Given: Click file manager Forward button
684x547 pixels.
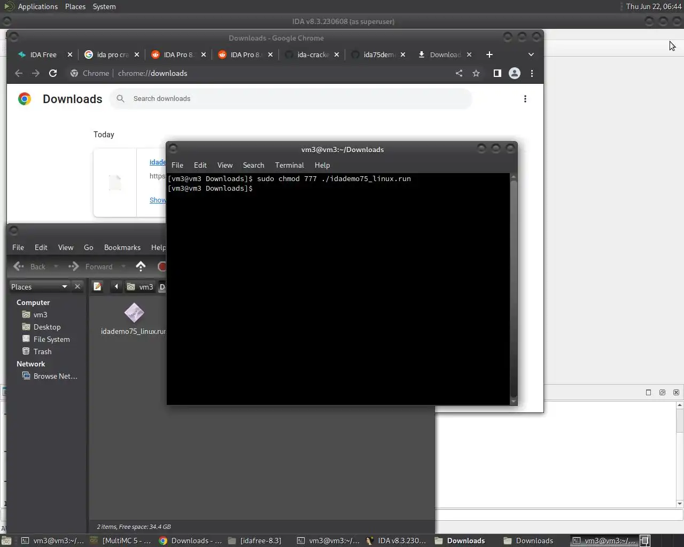Looking at the screenshot, I should tap(91, 266).
